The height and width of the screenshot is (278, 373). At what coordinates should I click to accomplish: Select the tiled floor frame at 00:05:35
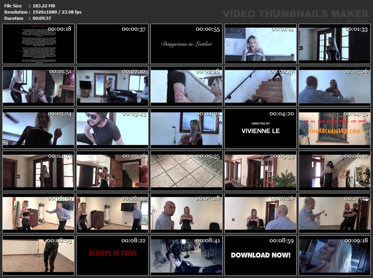point(186,171)
